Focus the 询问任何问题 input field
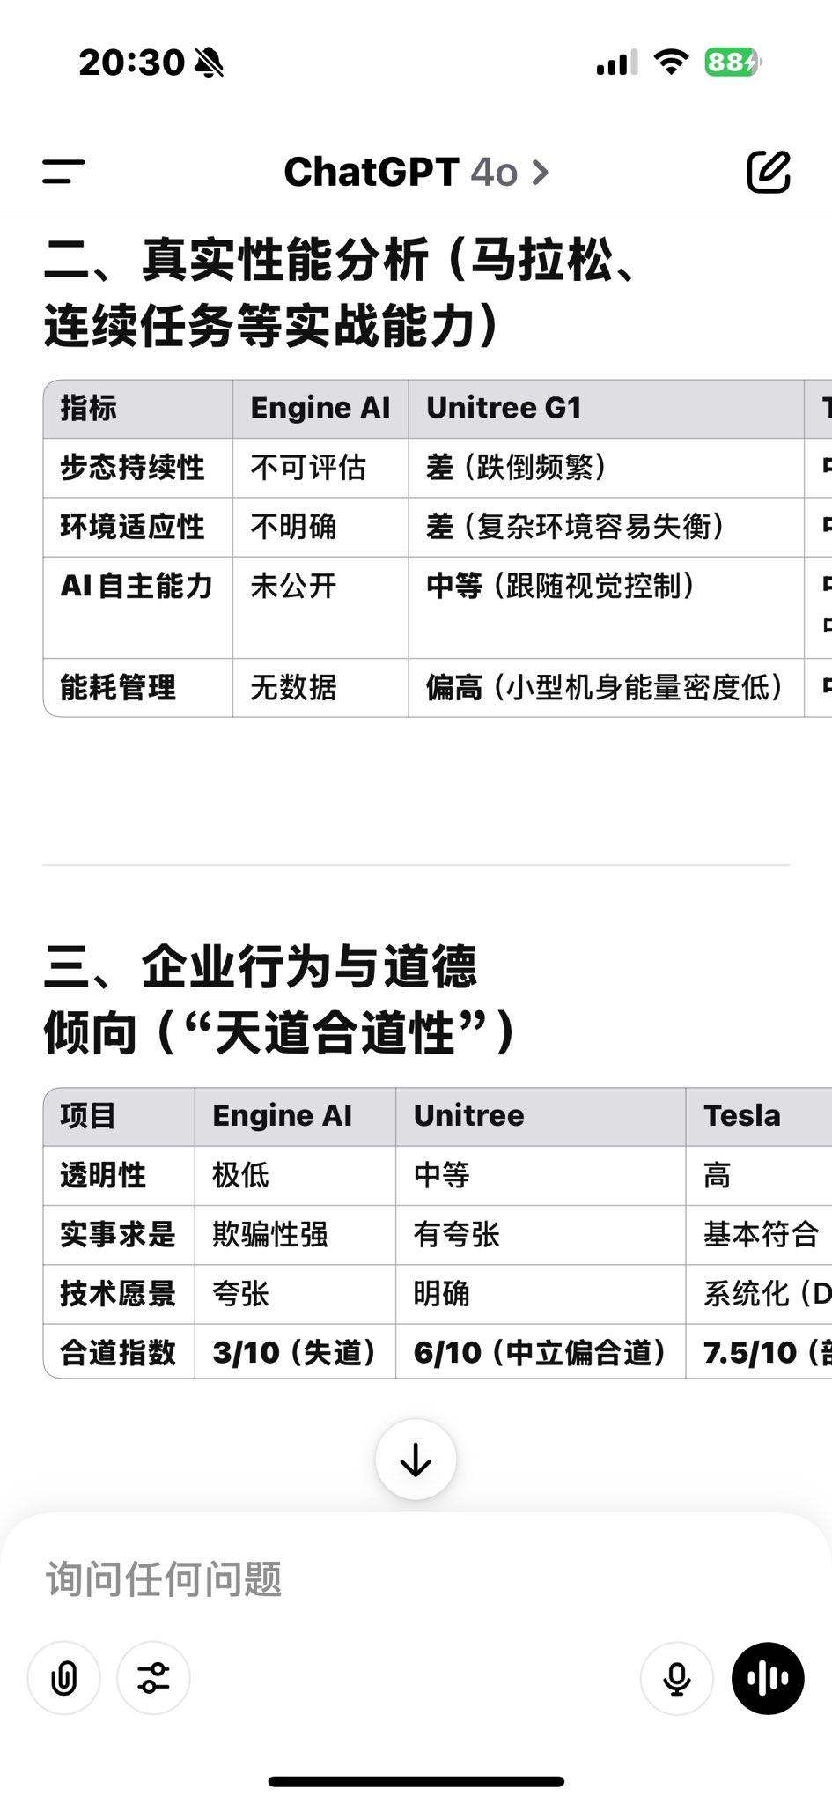Screen dimensions: 832x1804 pyautogui.click(x=416, y=1578)
